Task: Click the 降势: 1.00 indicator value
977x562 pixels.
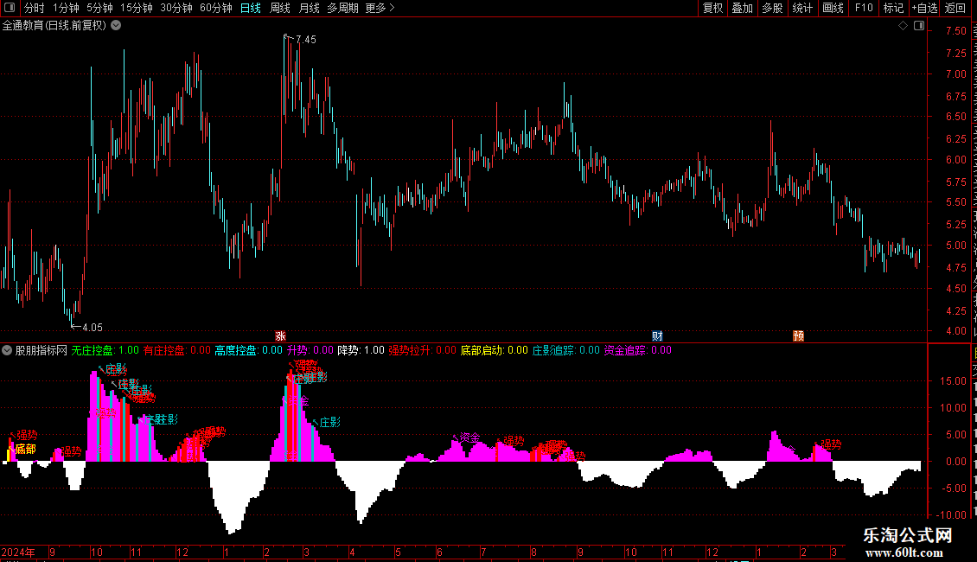Action: click(361, 350)
